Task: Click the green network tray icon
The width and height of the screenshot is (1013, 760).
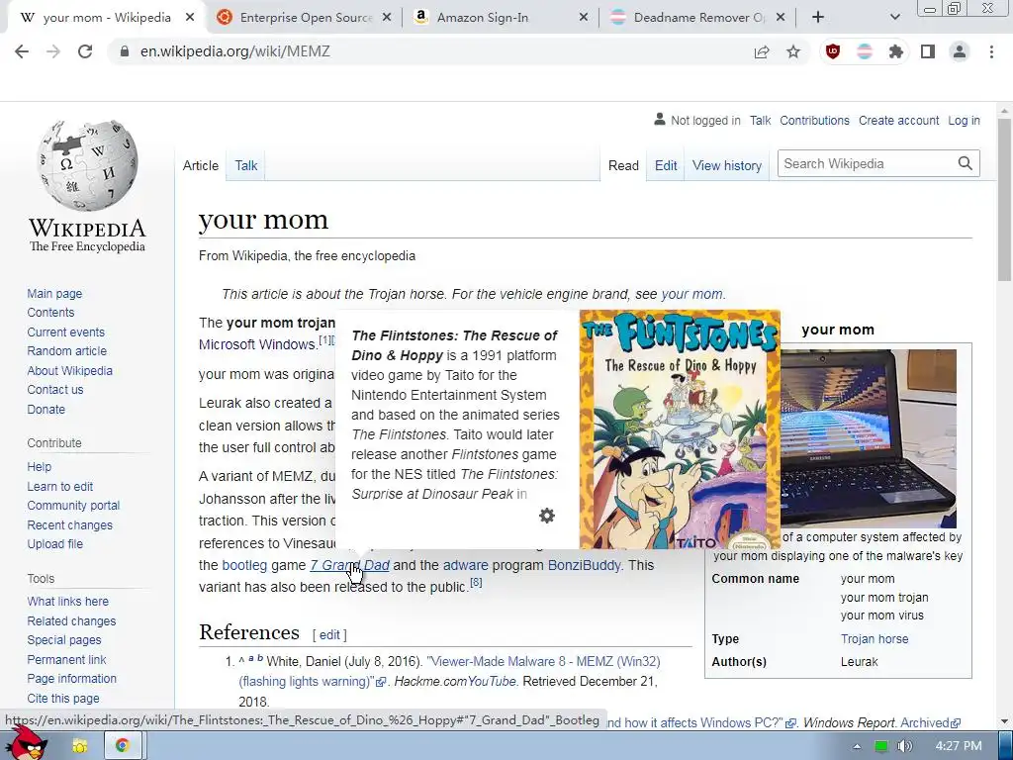Action: pyautogui.click(x=880, y=746)
